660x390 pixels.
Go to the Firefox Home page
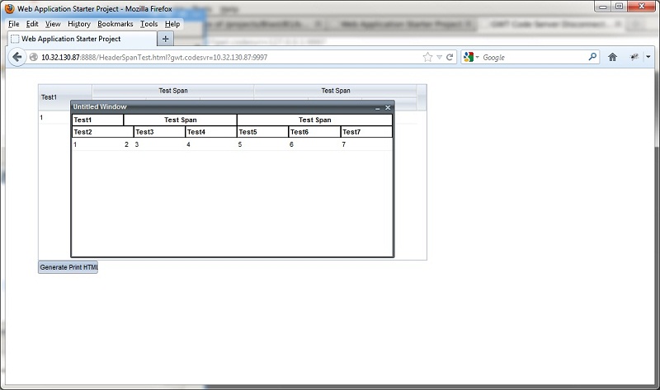(x=613, y=58)
